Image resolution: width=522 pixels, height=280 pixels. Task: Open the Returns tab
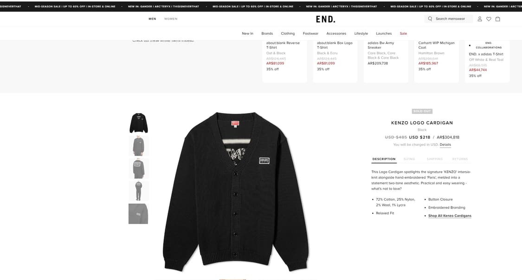[460, 159]
